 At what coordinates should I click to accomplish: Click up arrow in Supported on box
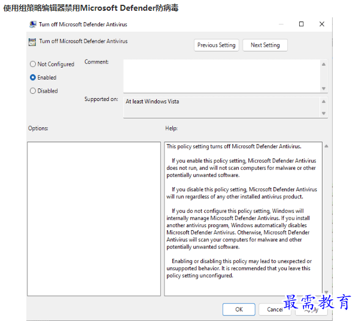(324, 102)
